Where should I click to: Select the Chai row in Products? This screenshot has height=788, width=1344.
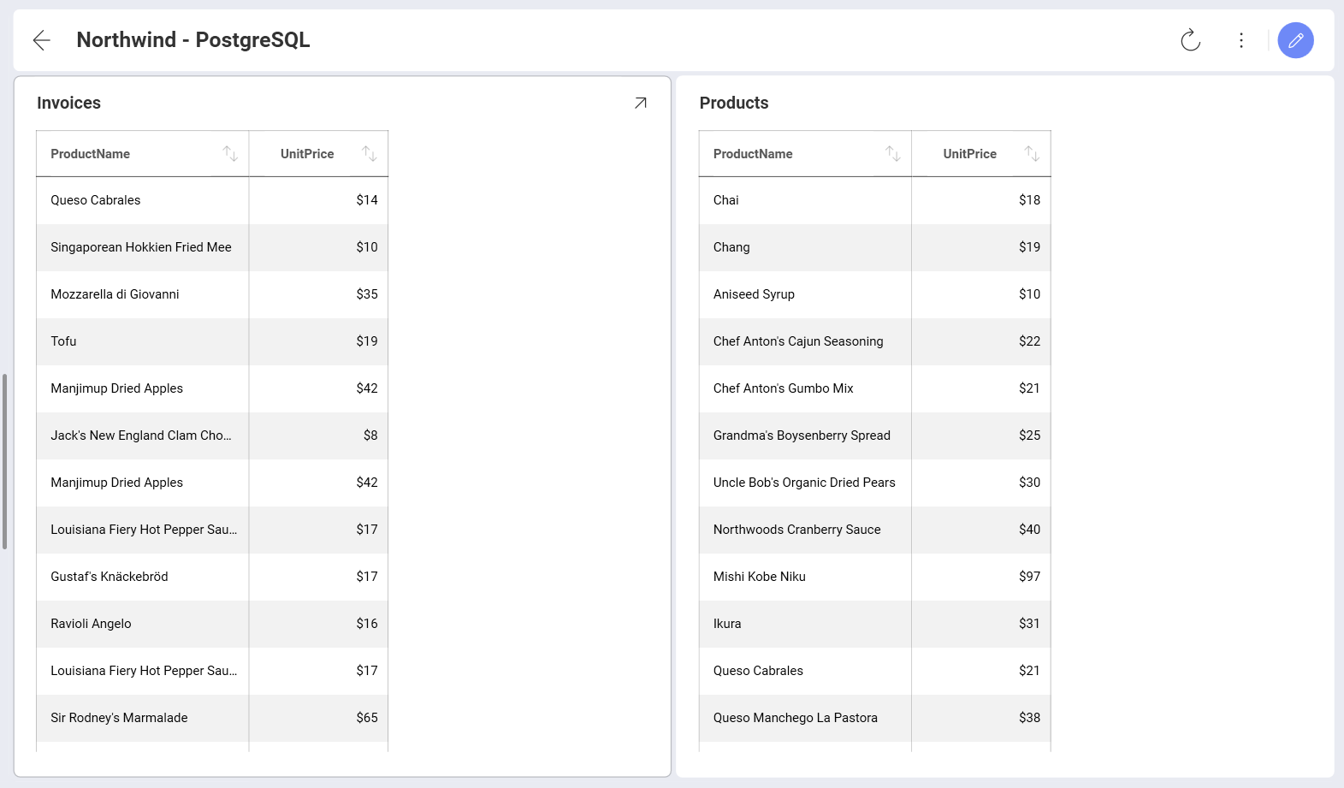click(874, 200)
